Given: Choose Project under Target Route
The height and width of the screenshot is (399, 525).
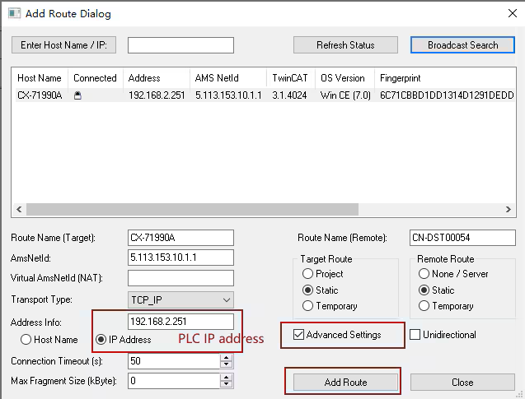Looking at the screenshot, I should pyautogui.click(x=308, y=274).
